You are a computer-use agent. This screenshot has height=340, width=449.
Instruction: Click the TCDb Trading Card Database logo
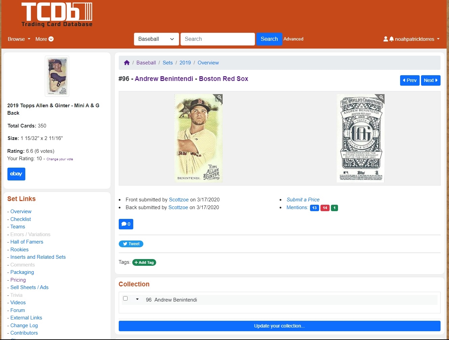[57, 15]
